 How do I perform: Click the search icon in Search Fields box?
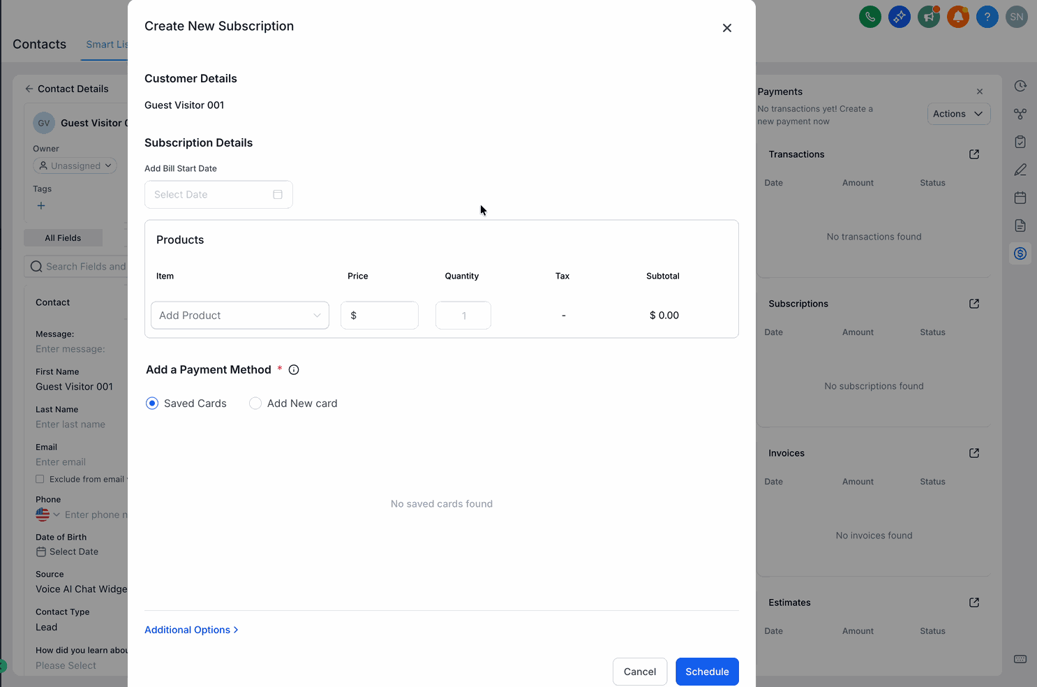click(36, 267)
